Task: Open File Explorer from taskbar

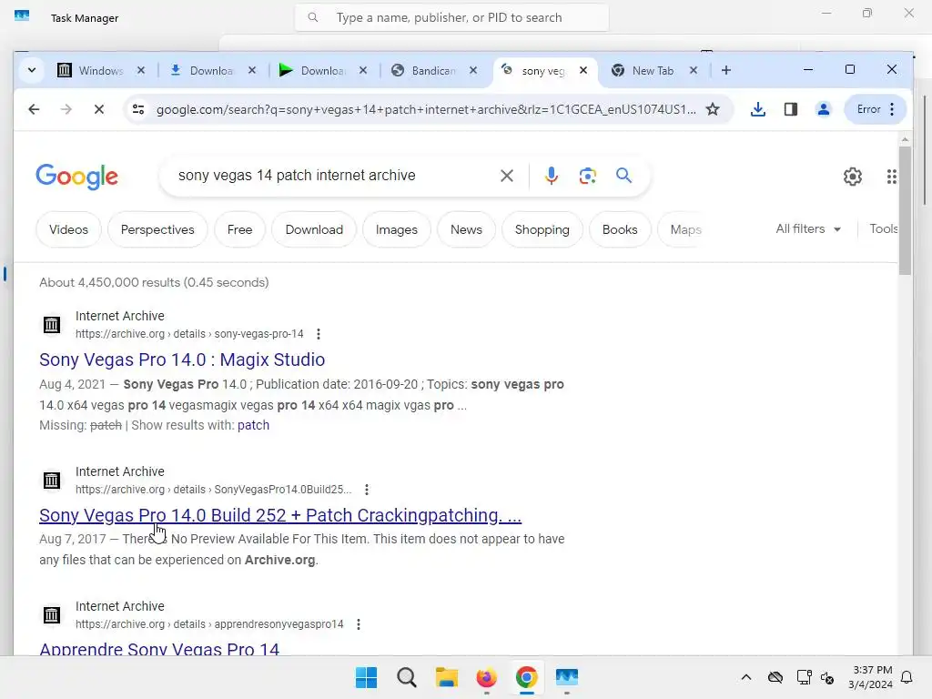Action: pyautogui.click(x=446, y=677)
